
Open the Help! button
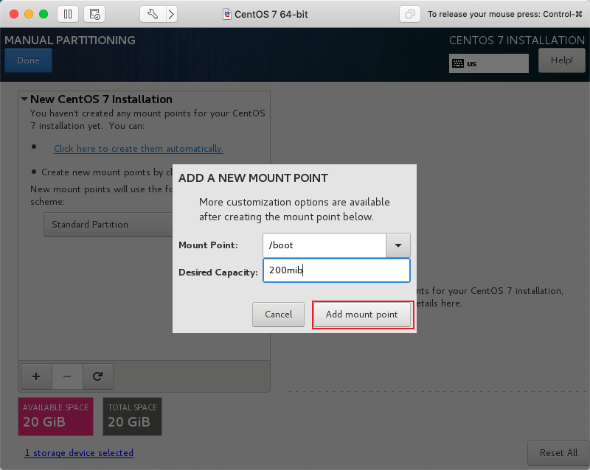pos(562,60)
